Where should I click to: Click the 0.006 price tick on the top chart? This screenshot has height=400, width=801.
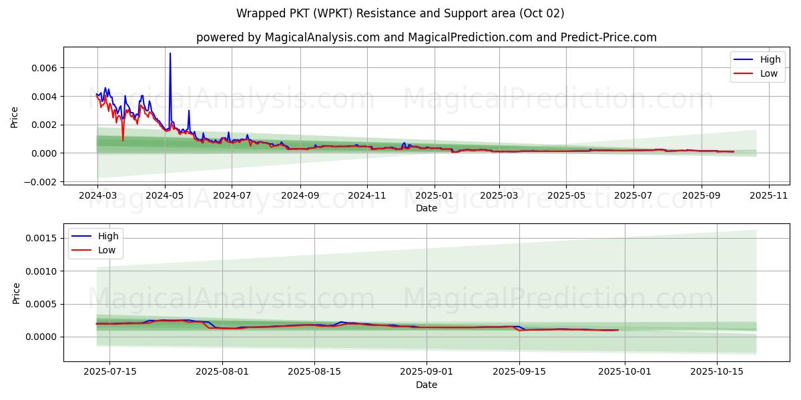pos(43,68)
